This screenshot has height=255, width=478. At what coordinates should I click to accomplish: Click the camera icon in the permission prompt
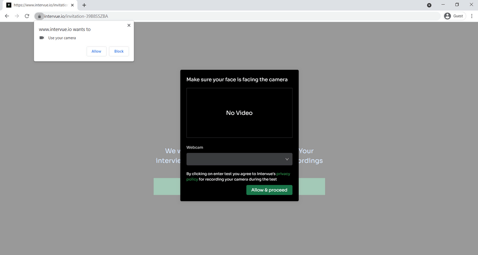pyautogui.click(x=42, y=38)
